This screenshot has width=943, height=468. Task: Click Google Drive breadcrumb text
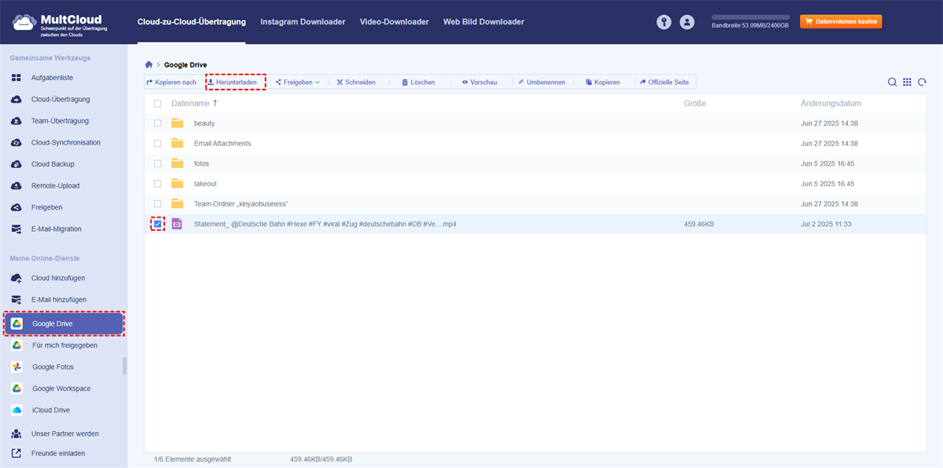pyautogui.click(x=185, y=64)
